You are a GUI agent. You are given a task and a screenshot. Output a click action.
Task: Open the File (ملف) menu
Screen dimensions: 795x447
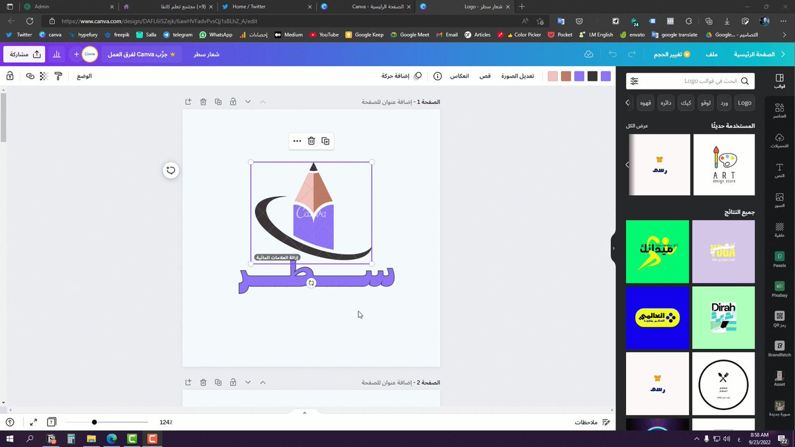click(x=712, y=54)
